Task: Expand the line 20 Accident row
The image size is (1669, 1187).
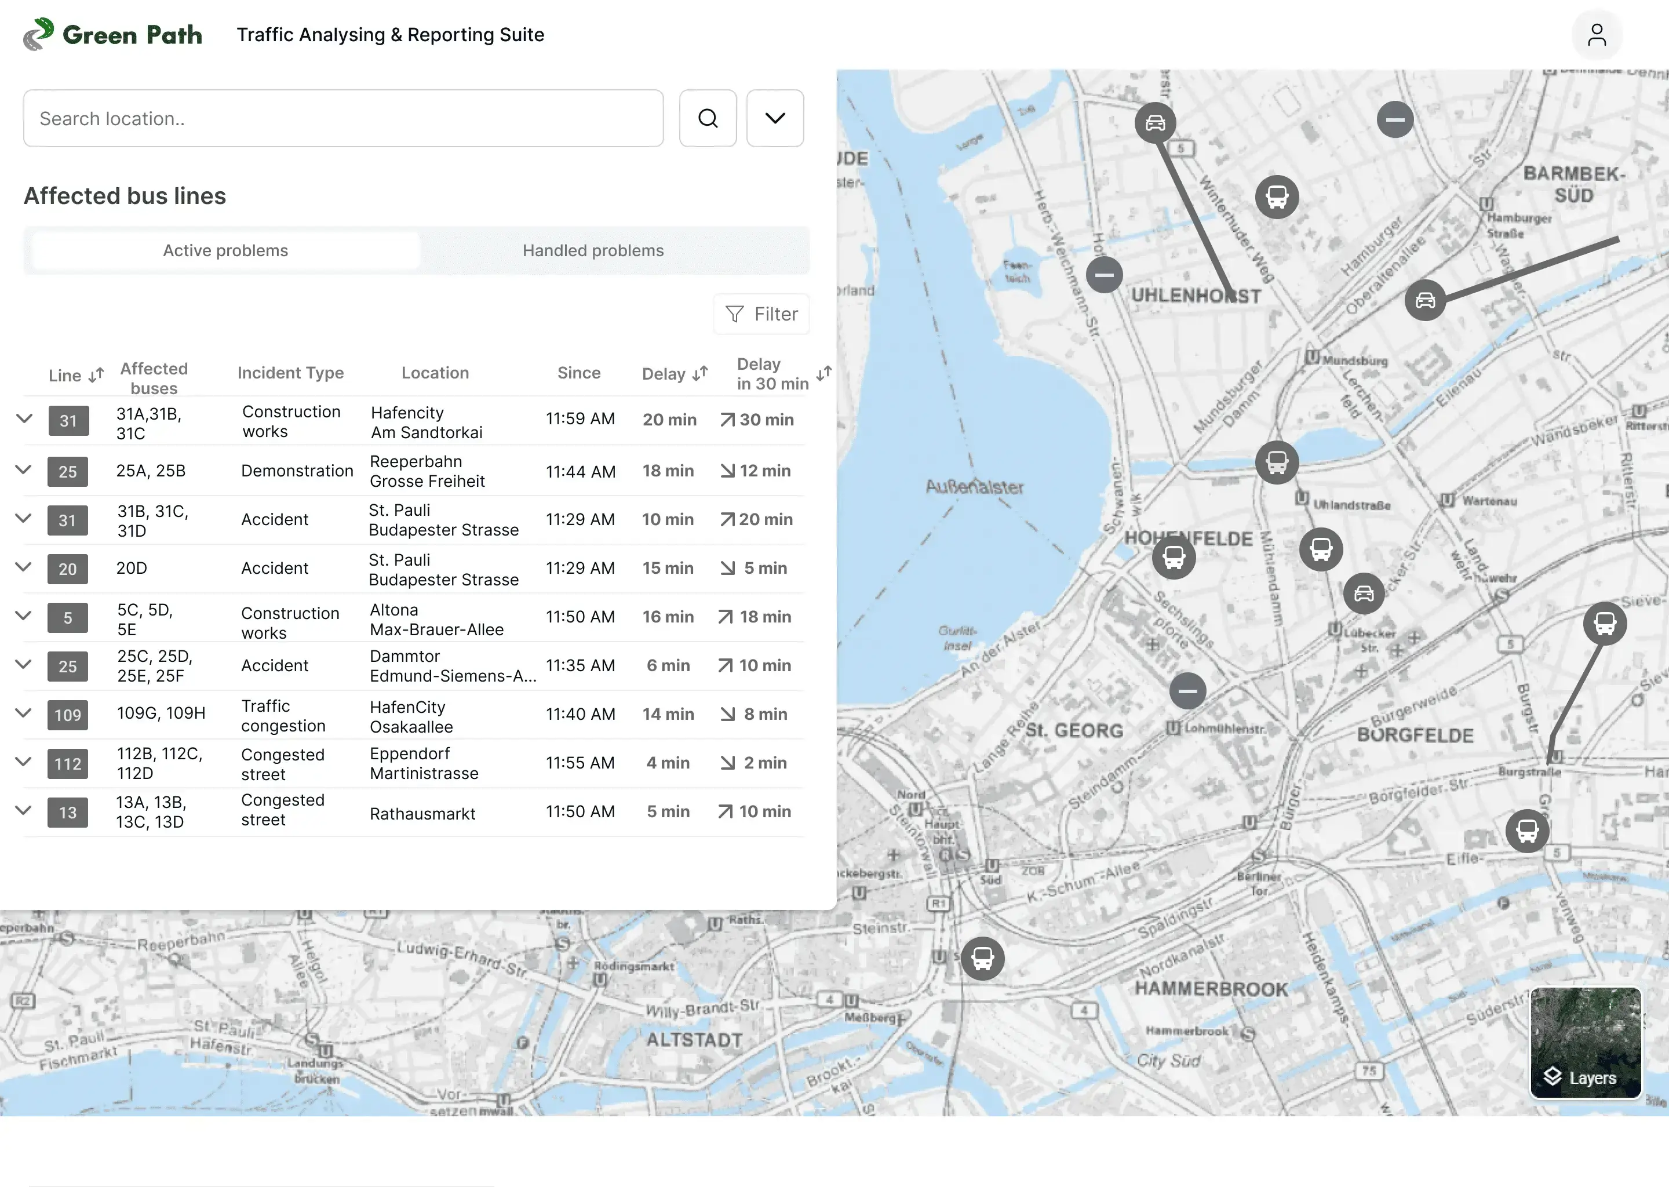Action: [24, 567]
